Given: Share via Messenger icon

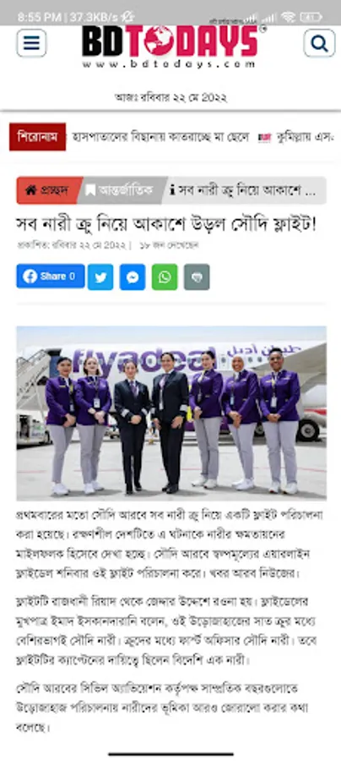Looking at the screenshot, I should pos(133,277).
